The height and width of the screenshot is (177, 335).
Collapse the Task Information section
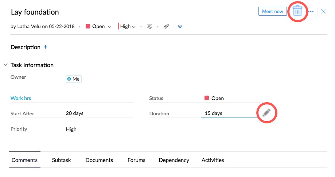[5, 65]
